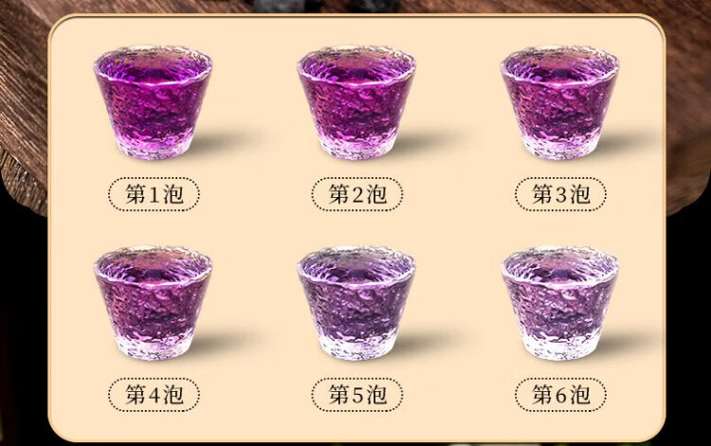Click the first brew purple tea cup

[x=154, y=101]
